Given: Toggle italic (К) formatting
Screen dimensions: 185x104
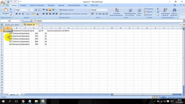Looking at the screenshot, I should (x=20, y=14).
